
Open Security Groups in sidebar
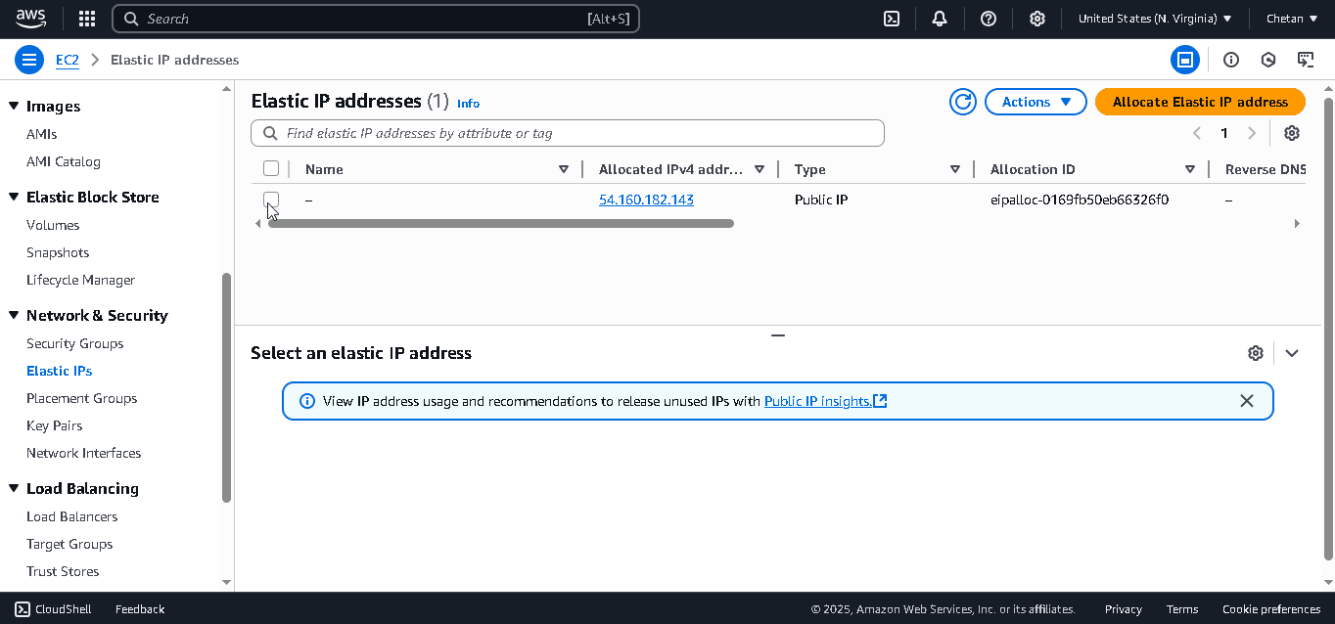[x=74, y=343]
